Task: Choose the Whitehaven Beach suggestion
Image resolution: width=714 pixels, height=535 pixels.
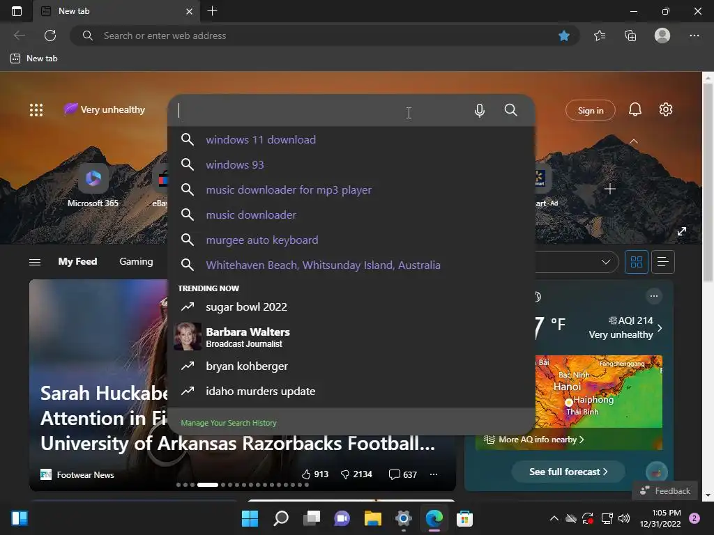Action: coord(351,265)
